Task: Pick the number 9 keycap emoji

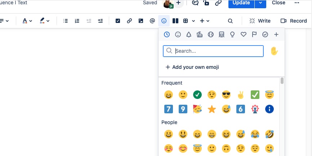Action: tap(183, 109)
